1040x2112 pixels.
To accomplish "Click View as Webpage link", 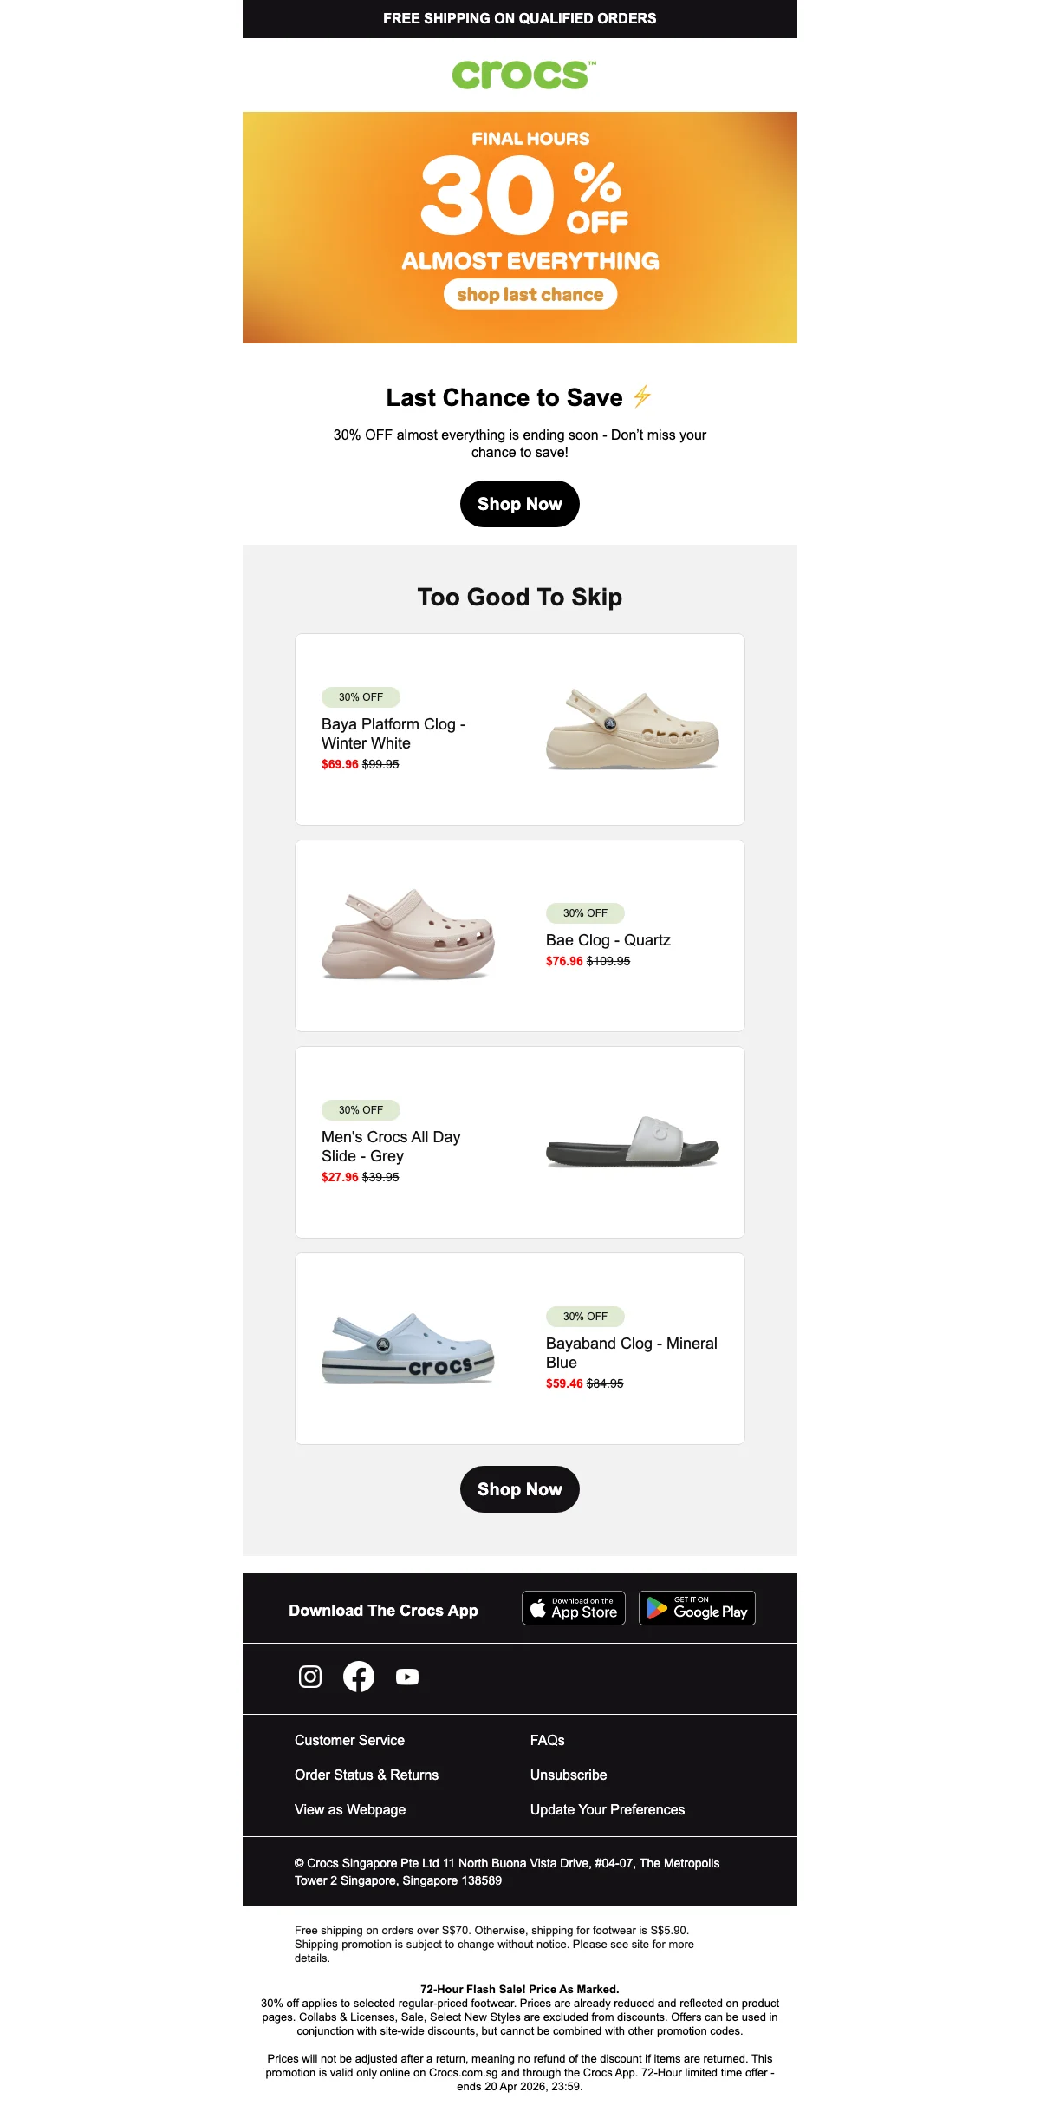I will tap(350, 1809).
